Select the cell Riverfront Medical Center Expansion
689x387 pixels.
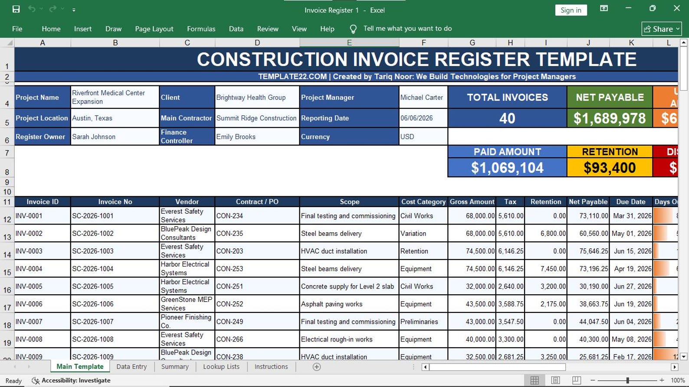pyautogui.click(x=115, y=97)
